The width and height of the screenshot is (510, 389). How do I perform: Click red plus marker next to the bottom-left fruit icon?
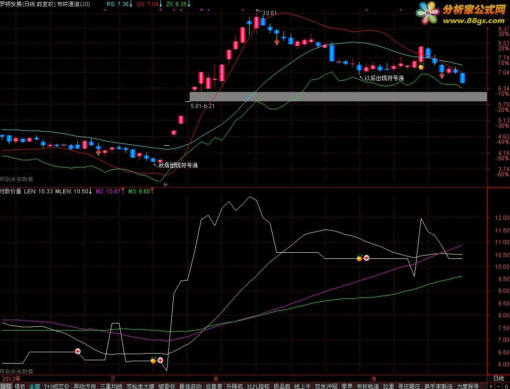pyautogui.click(x=160, y=360)
